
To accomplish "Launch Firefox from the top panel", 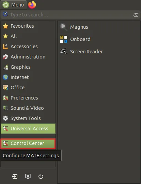I will 32,5.
